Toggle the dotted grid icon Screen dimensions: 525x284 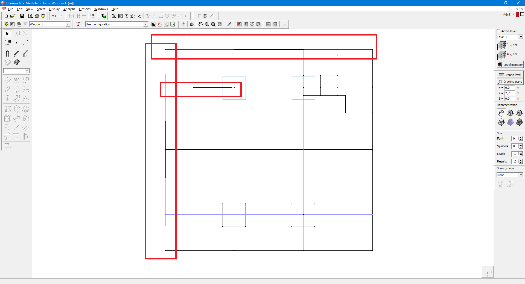coord(92,16)
